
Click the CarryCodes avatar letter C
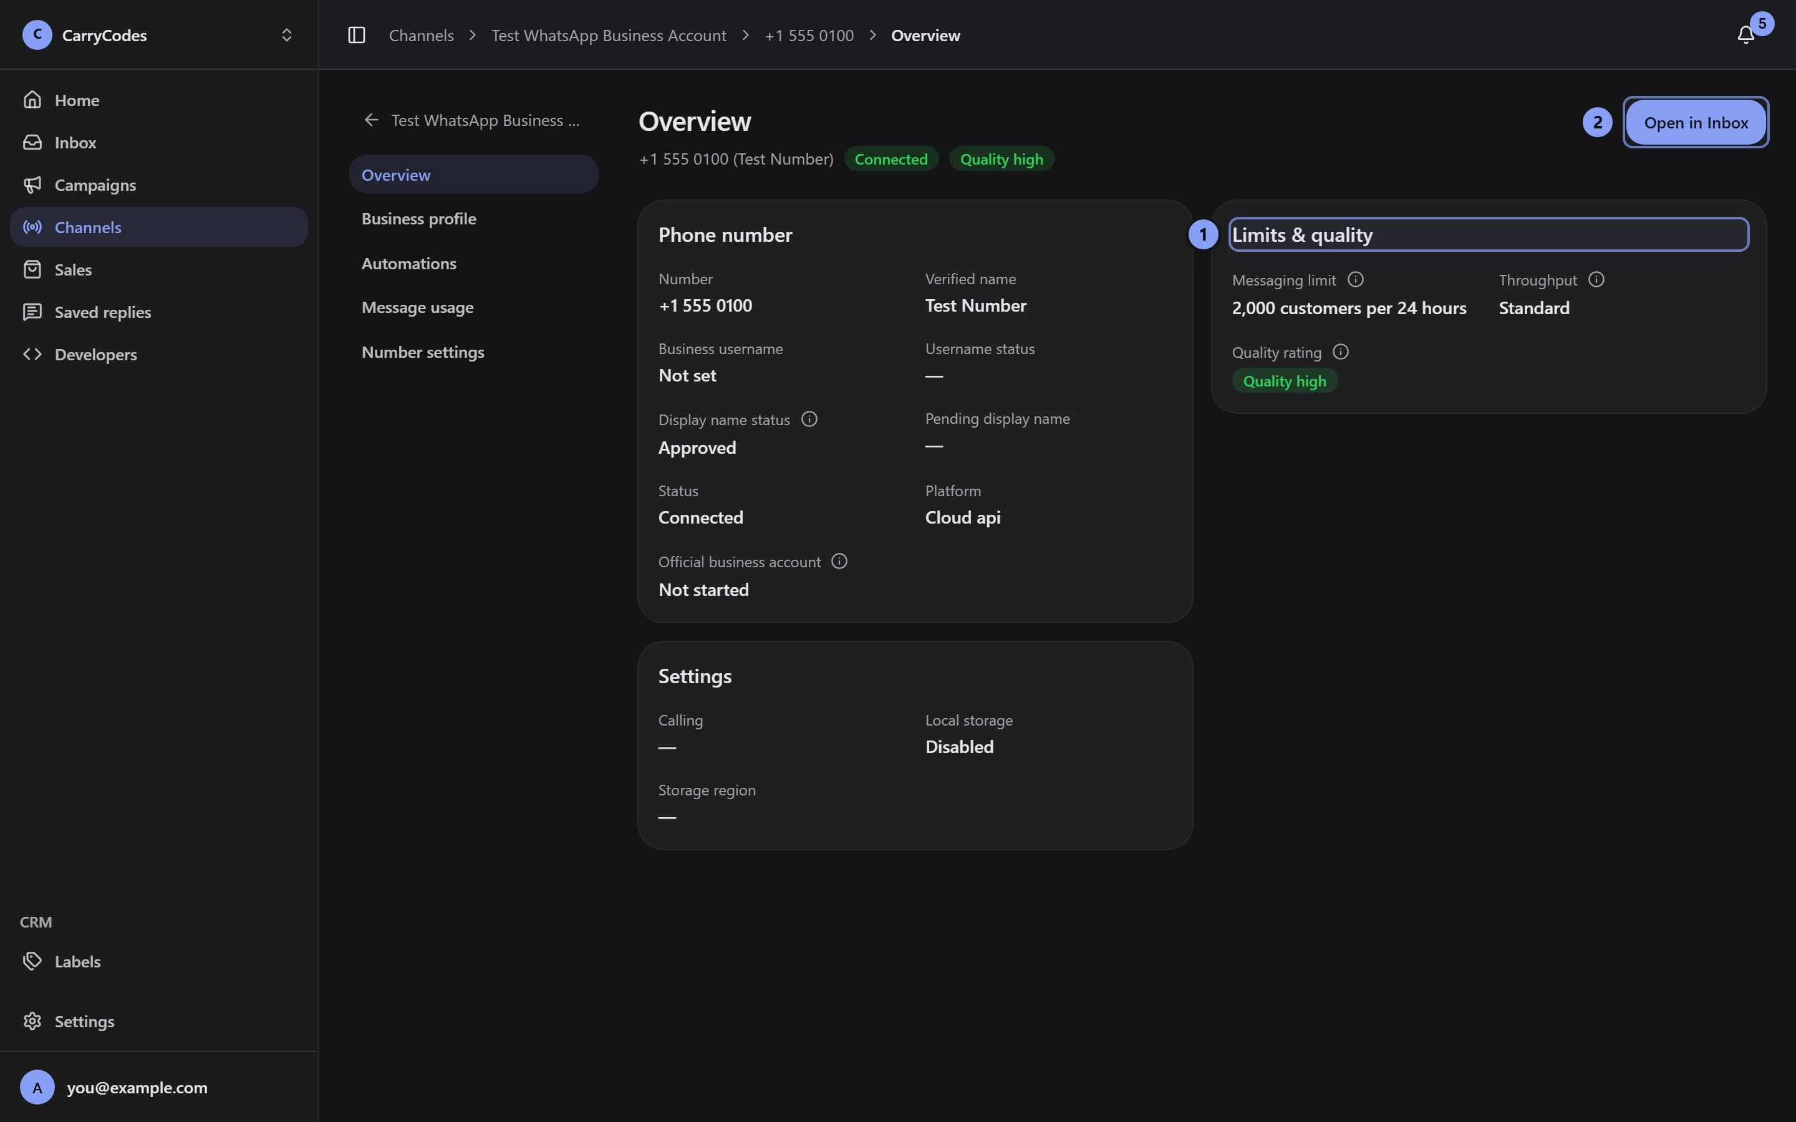[37, 35]
